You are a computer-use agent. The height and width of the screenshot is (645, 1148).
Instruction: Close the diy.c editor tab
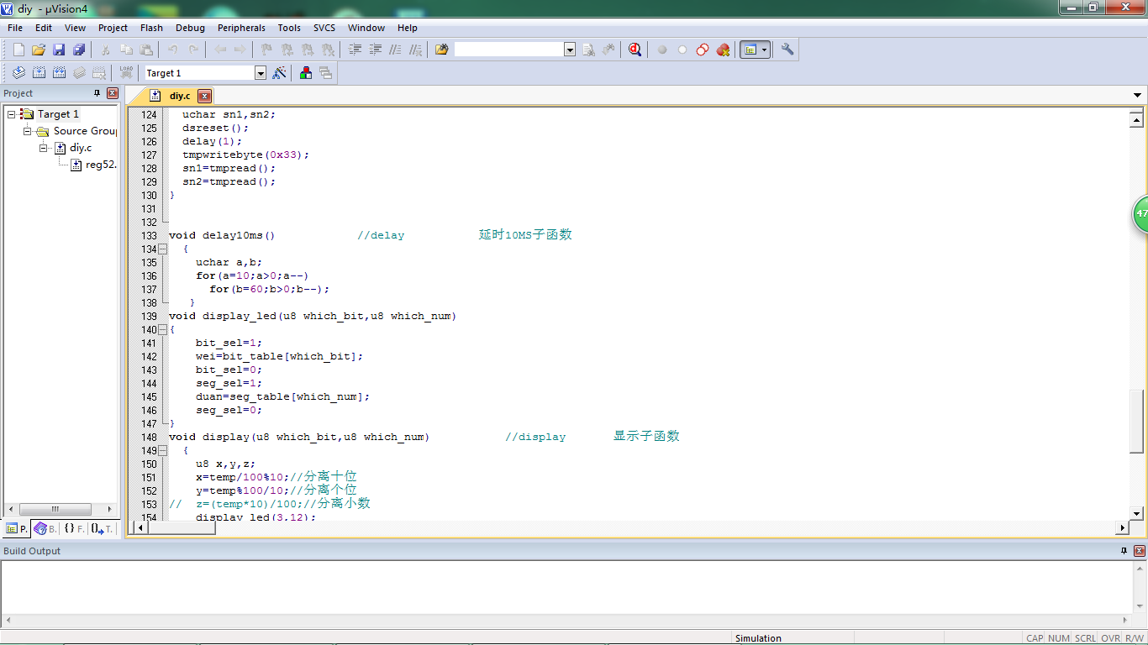[204, 96]
